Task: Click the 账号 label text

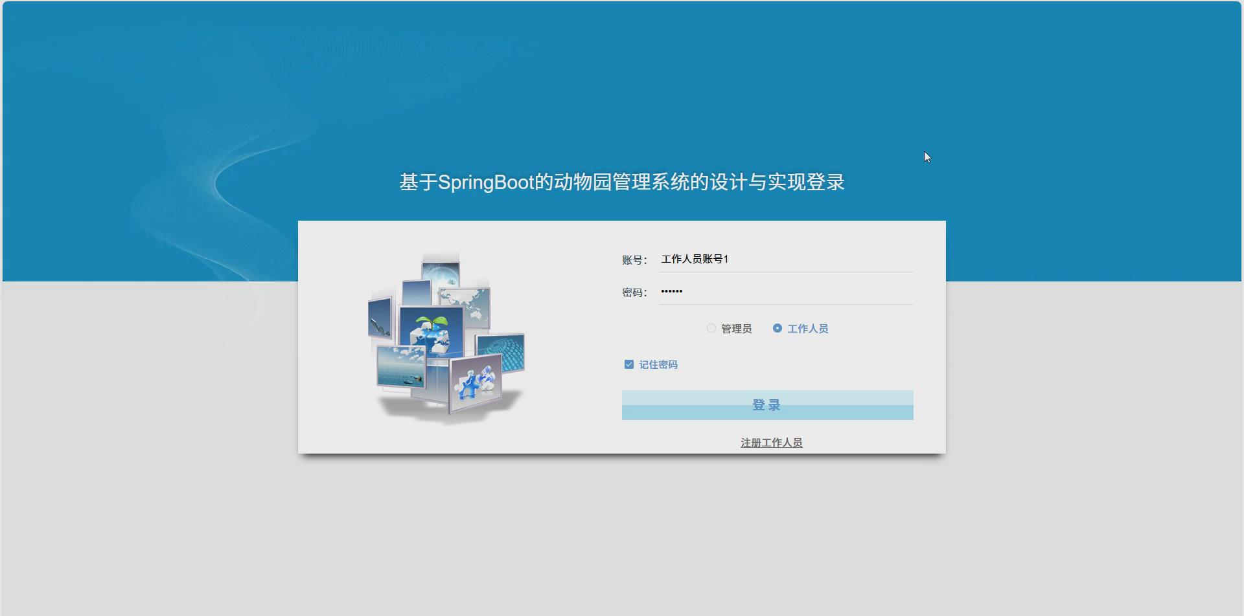Action: click(633, 259)
